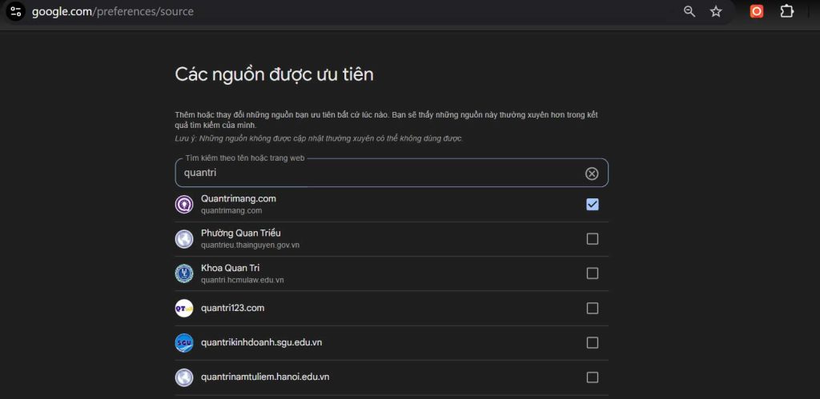The width and height of the screenshot is (820, 399).
Task: Click the 'quantri.hcmulaw.edu.vn' URL text
Action: [243, 280]
